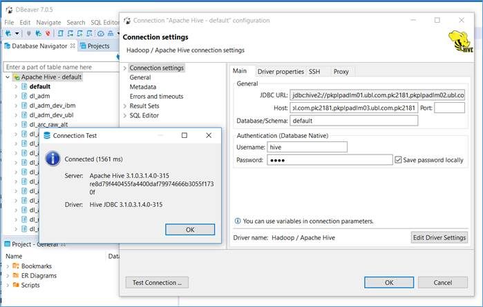The image size is (483, 307).
Task: Close the Database Navigator view tab
Action: tap(73, 46)
